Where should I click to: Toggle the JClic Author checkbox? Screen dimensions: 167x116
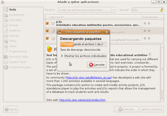[x=47, y=31]
